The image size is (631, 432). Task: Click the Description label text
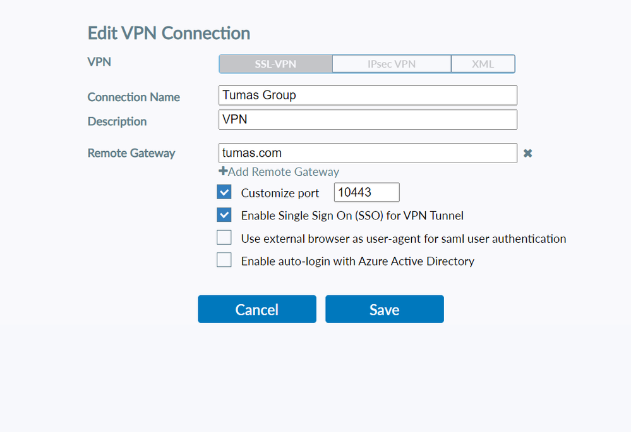[x=117, y=121]
